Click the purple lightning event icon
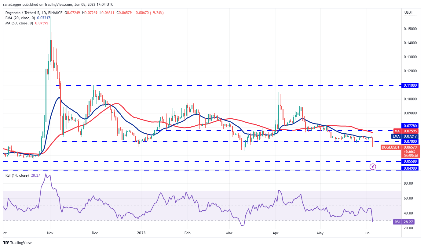 (x=373, y=167)
